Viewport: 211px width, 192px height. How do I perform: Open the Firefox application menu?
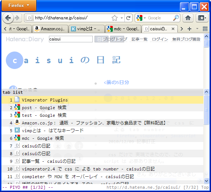(19, 5)
